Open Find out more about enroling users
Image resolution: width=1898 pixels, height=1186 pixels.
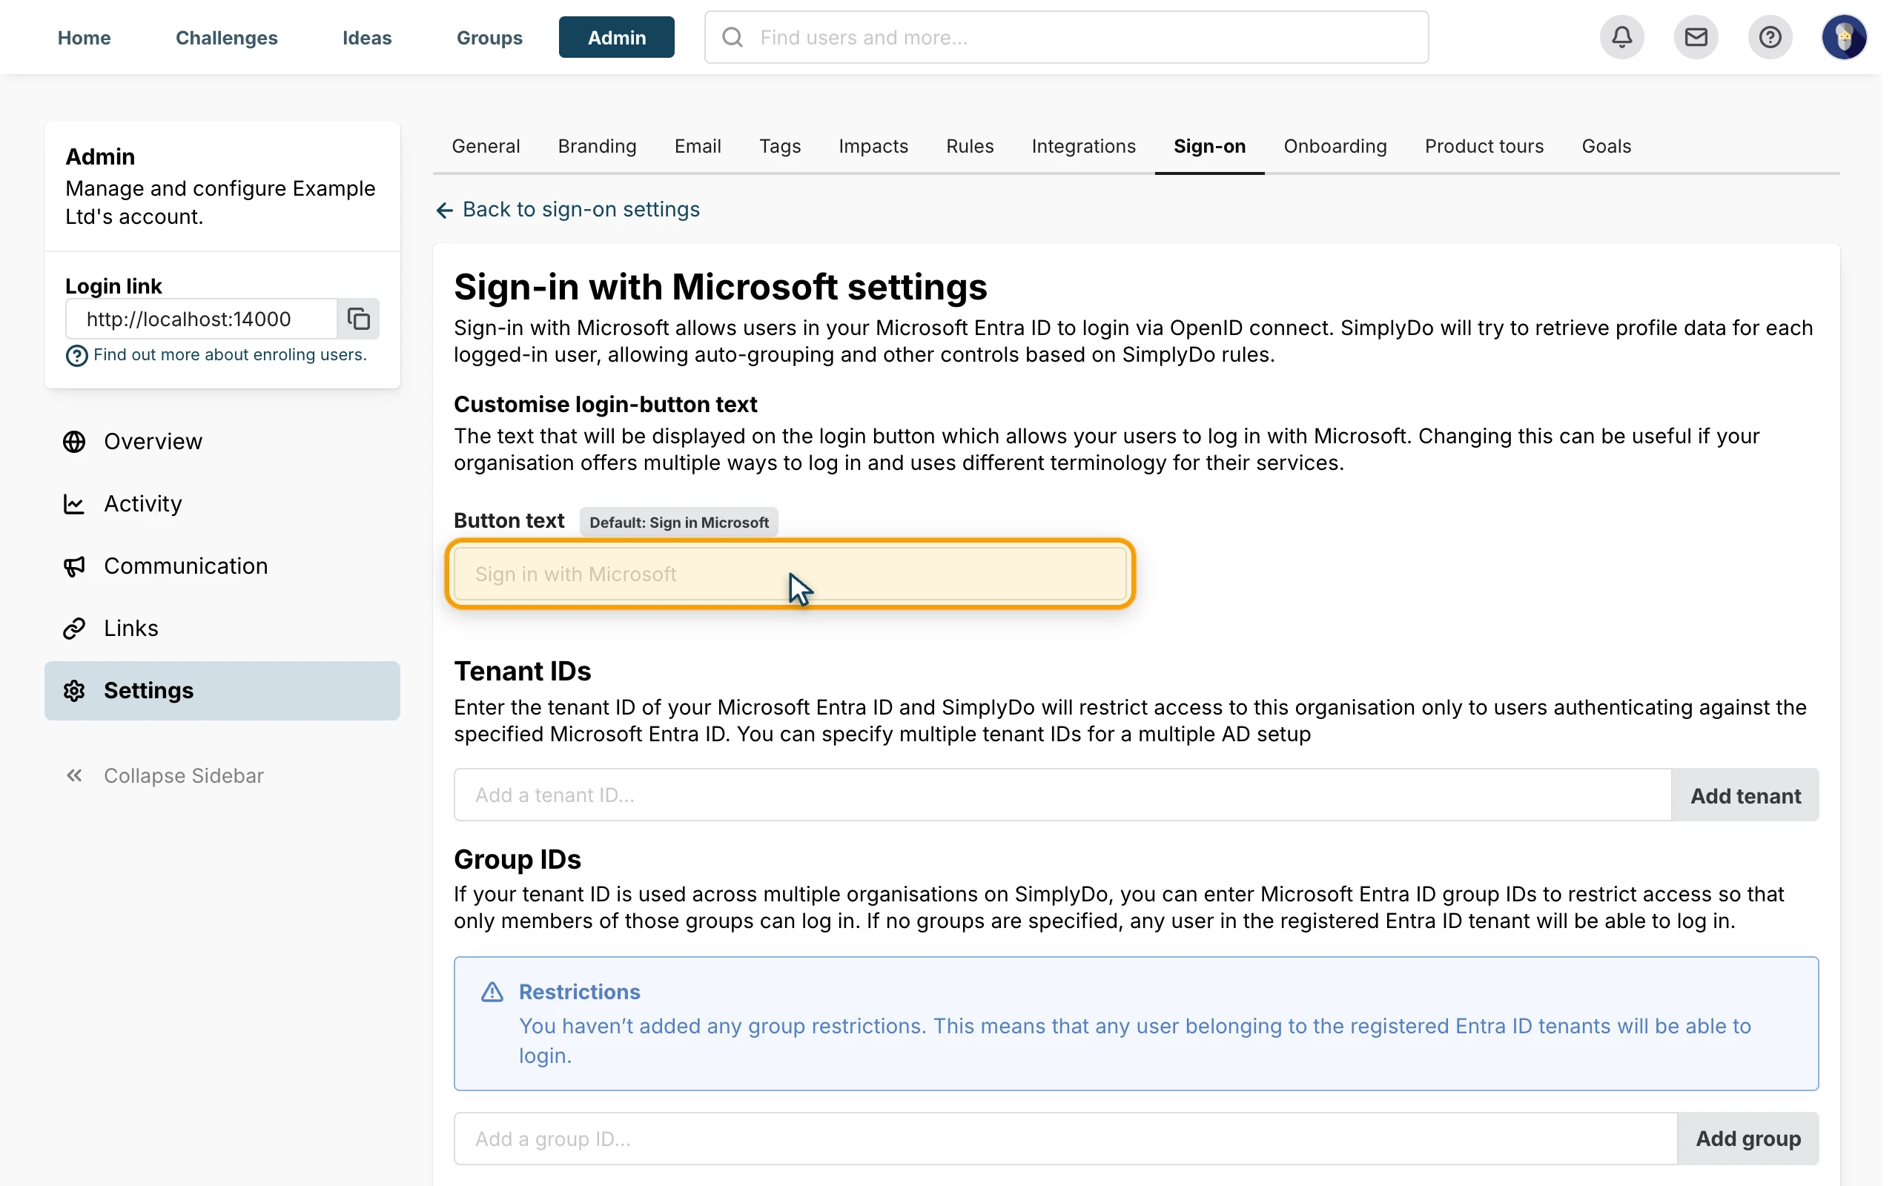point(230,354)
